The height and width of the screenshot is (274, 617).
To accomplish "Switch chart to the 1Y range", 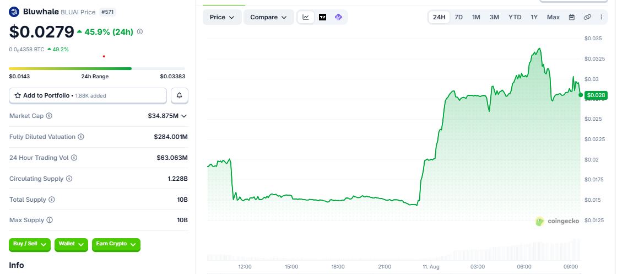I will 534,17.
